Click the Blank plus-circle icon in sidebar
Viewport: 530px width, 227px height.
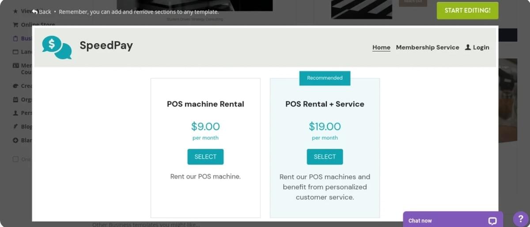click(x=16, y=140)
